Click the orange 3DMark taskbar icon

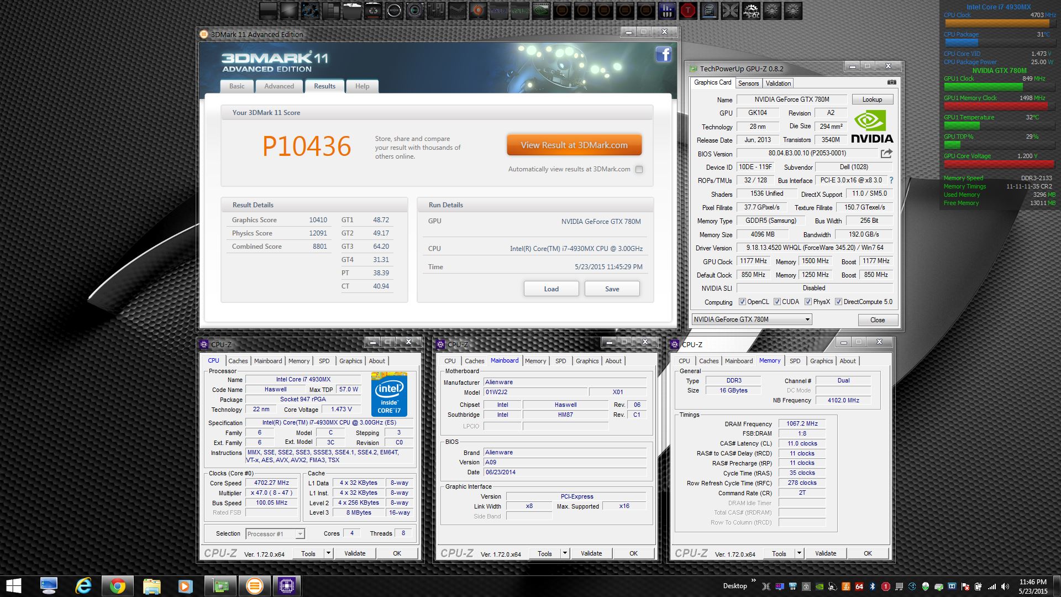(254, 585)
